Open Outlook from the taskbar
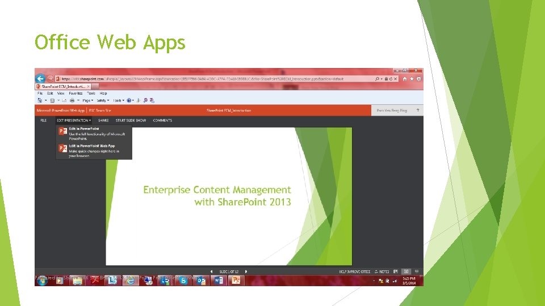This screenshot has height=306, width=545. click(201, 280)
